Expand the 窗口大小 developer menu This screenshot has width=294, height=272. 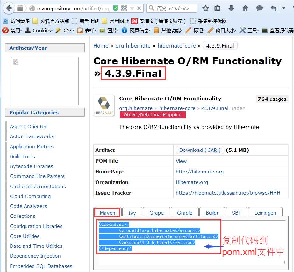click(222, 30)
